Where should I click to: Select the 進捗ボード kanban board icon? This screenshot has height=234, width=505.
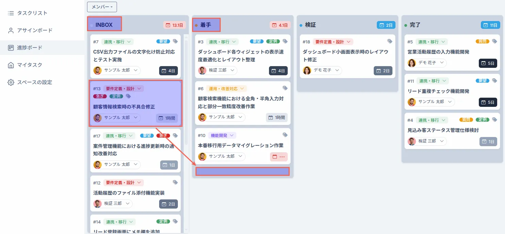tap(10, 47)
